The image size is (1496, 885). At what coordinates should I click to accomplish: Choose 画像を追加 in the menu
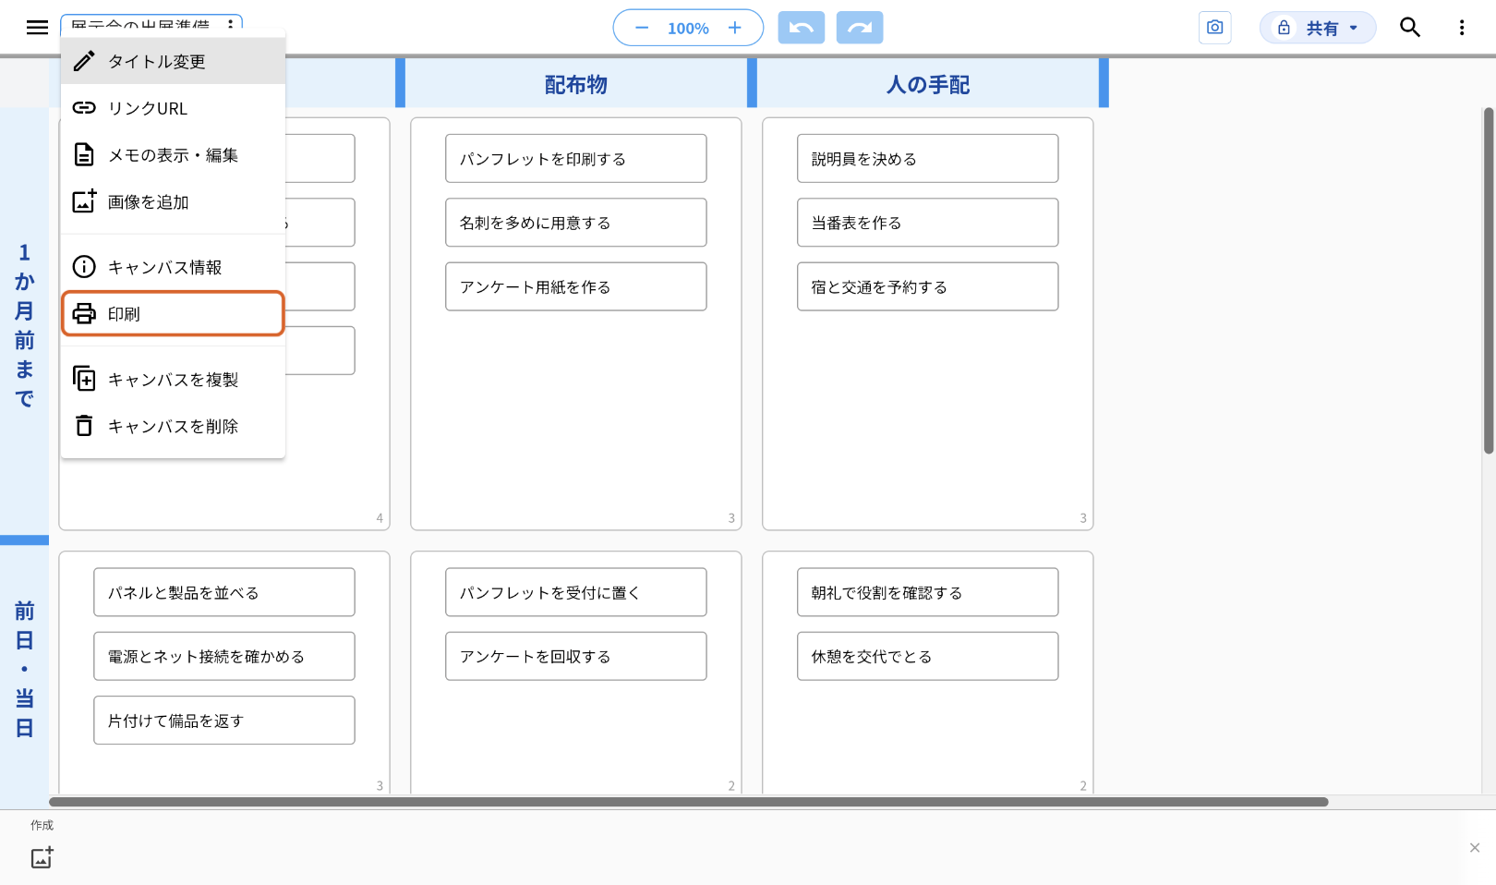(x=173, y=202)
